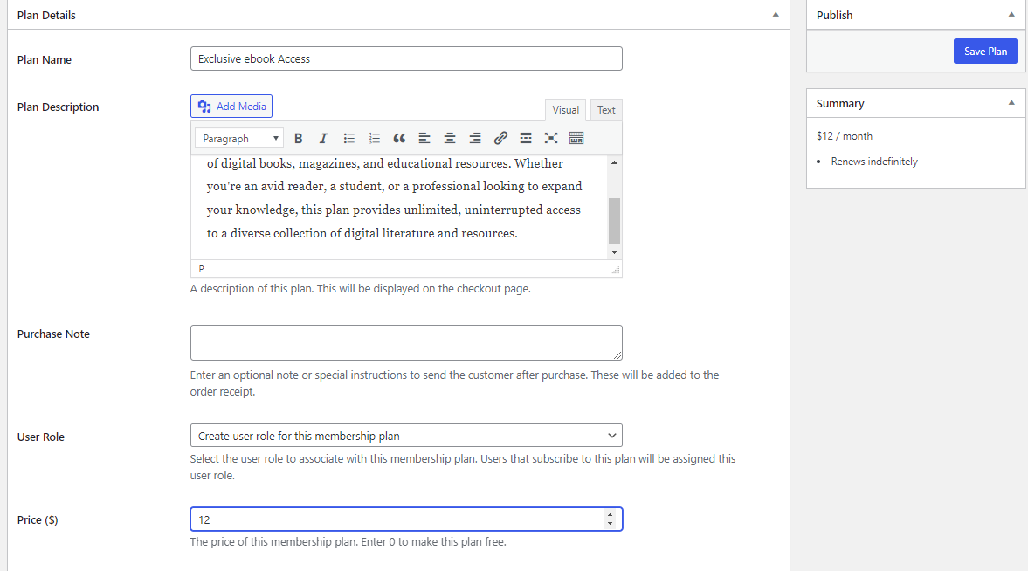Insert Read More tag
1028x571 pixels.
[526, 138]
